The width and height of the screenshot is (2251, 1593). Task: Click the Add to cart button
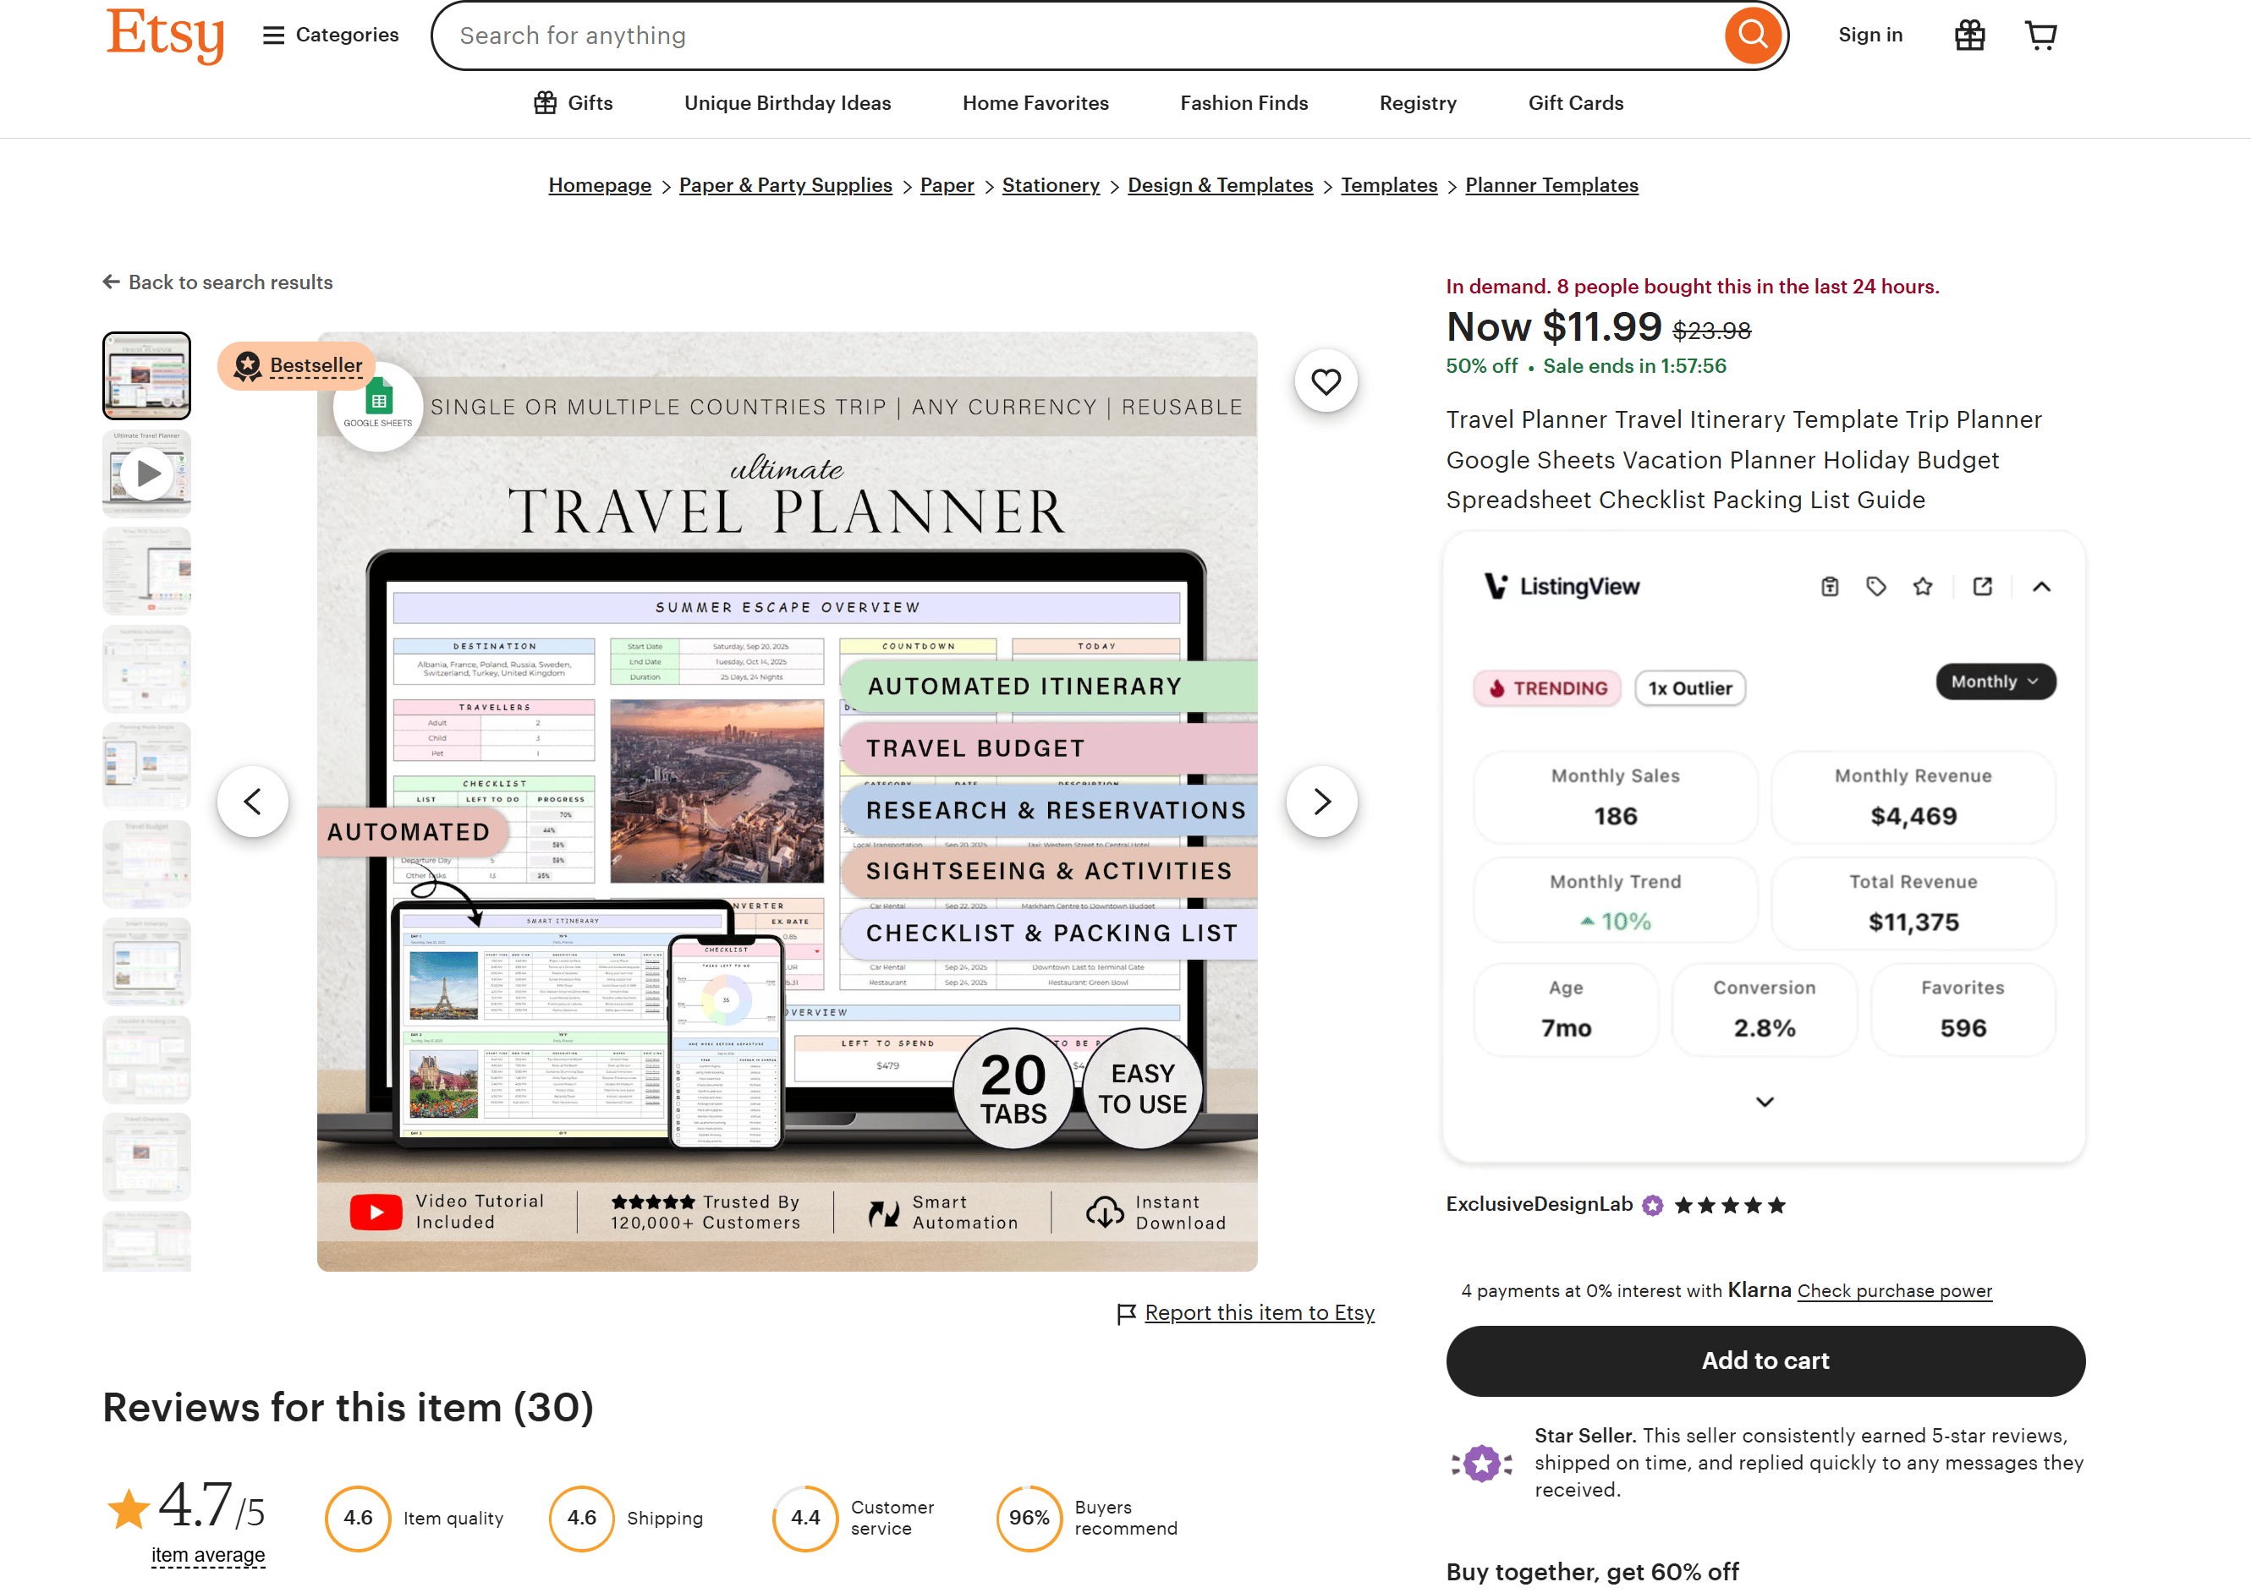pyautogui.click(x=1765, y=1360)
